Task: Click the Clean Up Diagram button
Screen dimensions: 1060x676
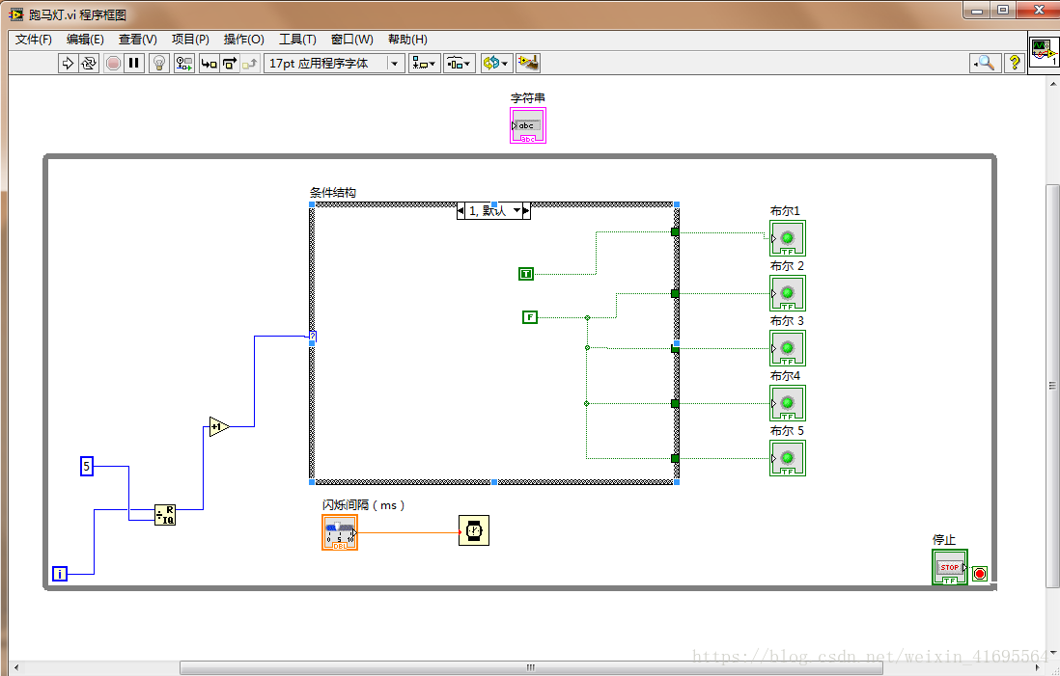Action: pyautogui.click(x=527, y=64)
